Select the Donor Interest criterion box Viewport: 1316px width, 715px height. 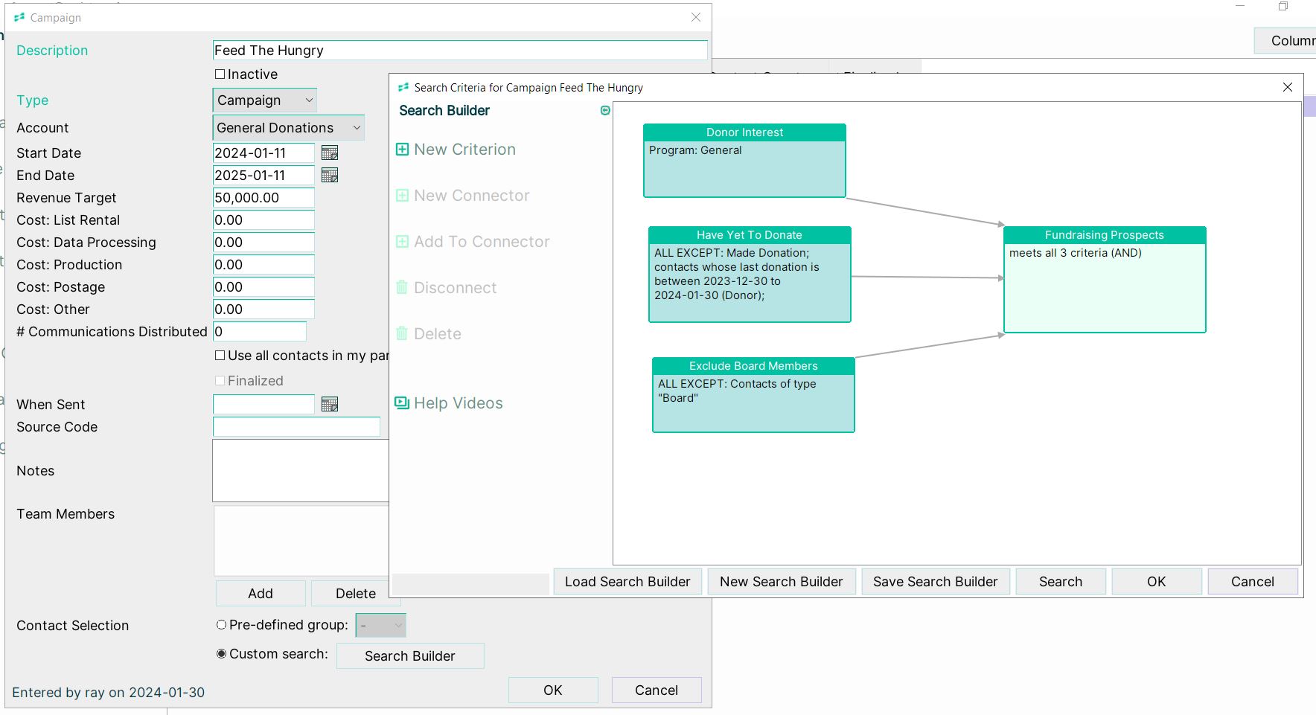[744, 161]
